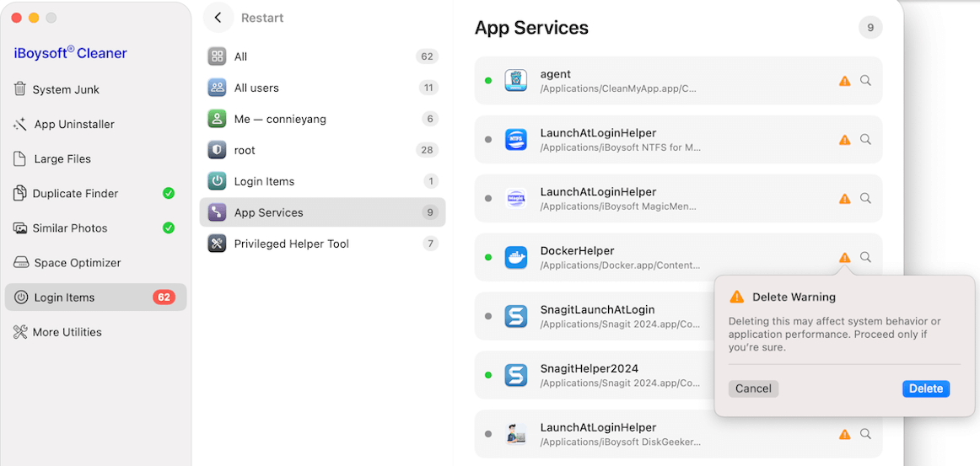This screenshot has height=466, width=980.
Task: Open the Space Optimizer tool
Action: [78, 262]
